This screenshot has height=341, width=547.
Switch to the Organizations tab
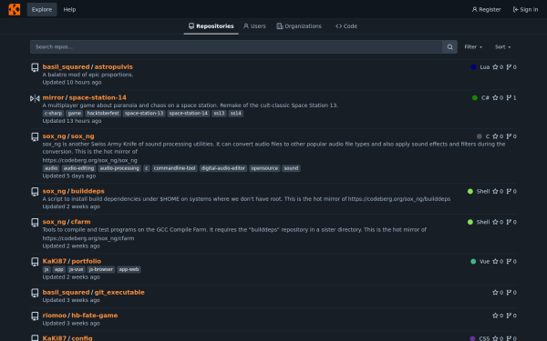tap(299, 26)
